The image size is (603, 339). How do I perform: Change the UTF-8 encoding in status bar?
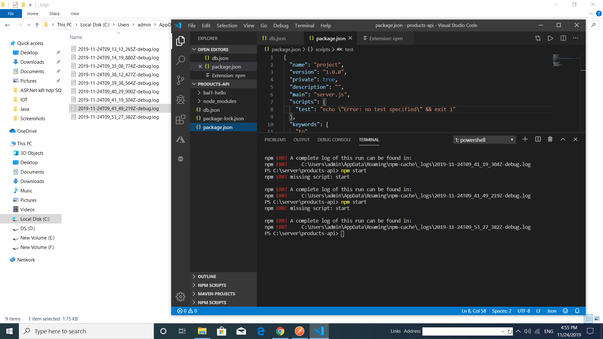coord(524,311)
